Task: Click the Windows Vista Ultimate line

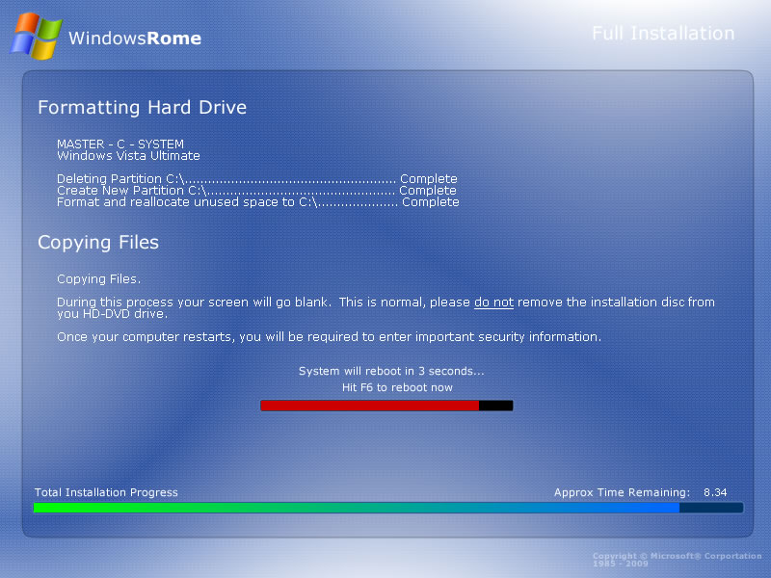Action: (128, 156)
